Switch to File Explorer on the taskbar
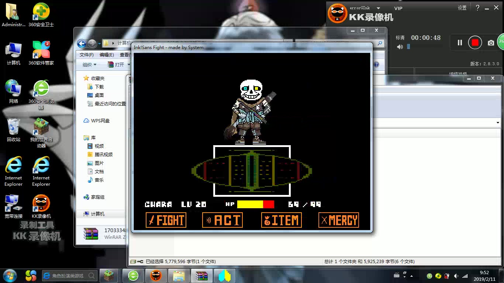 [179, 276]
